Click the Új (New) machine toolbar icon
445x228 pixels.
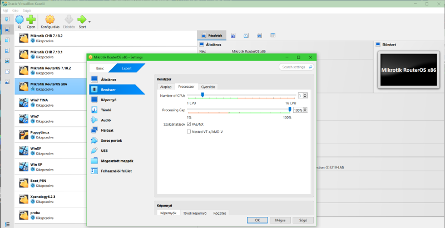click(x=19, y=19)
